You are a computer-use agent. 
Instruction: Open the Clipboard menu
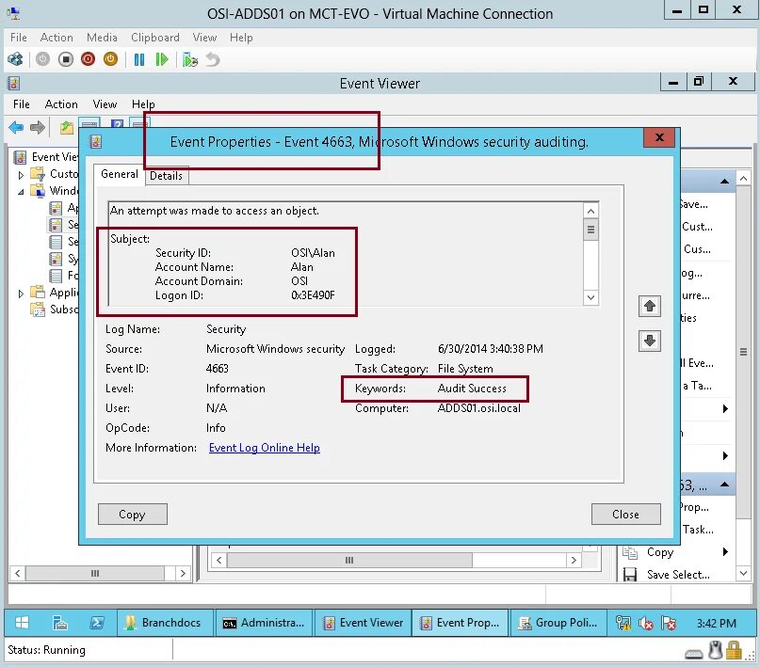tap(155, 38)
